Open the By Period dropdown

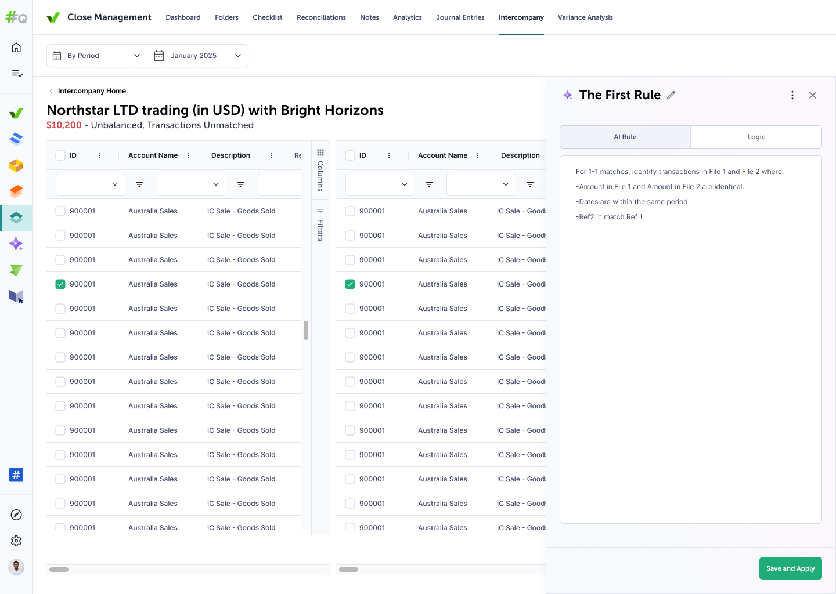tap(97, 56)
